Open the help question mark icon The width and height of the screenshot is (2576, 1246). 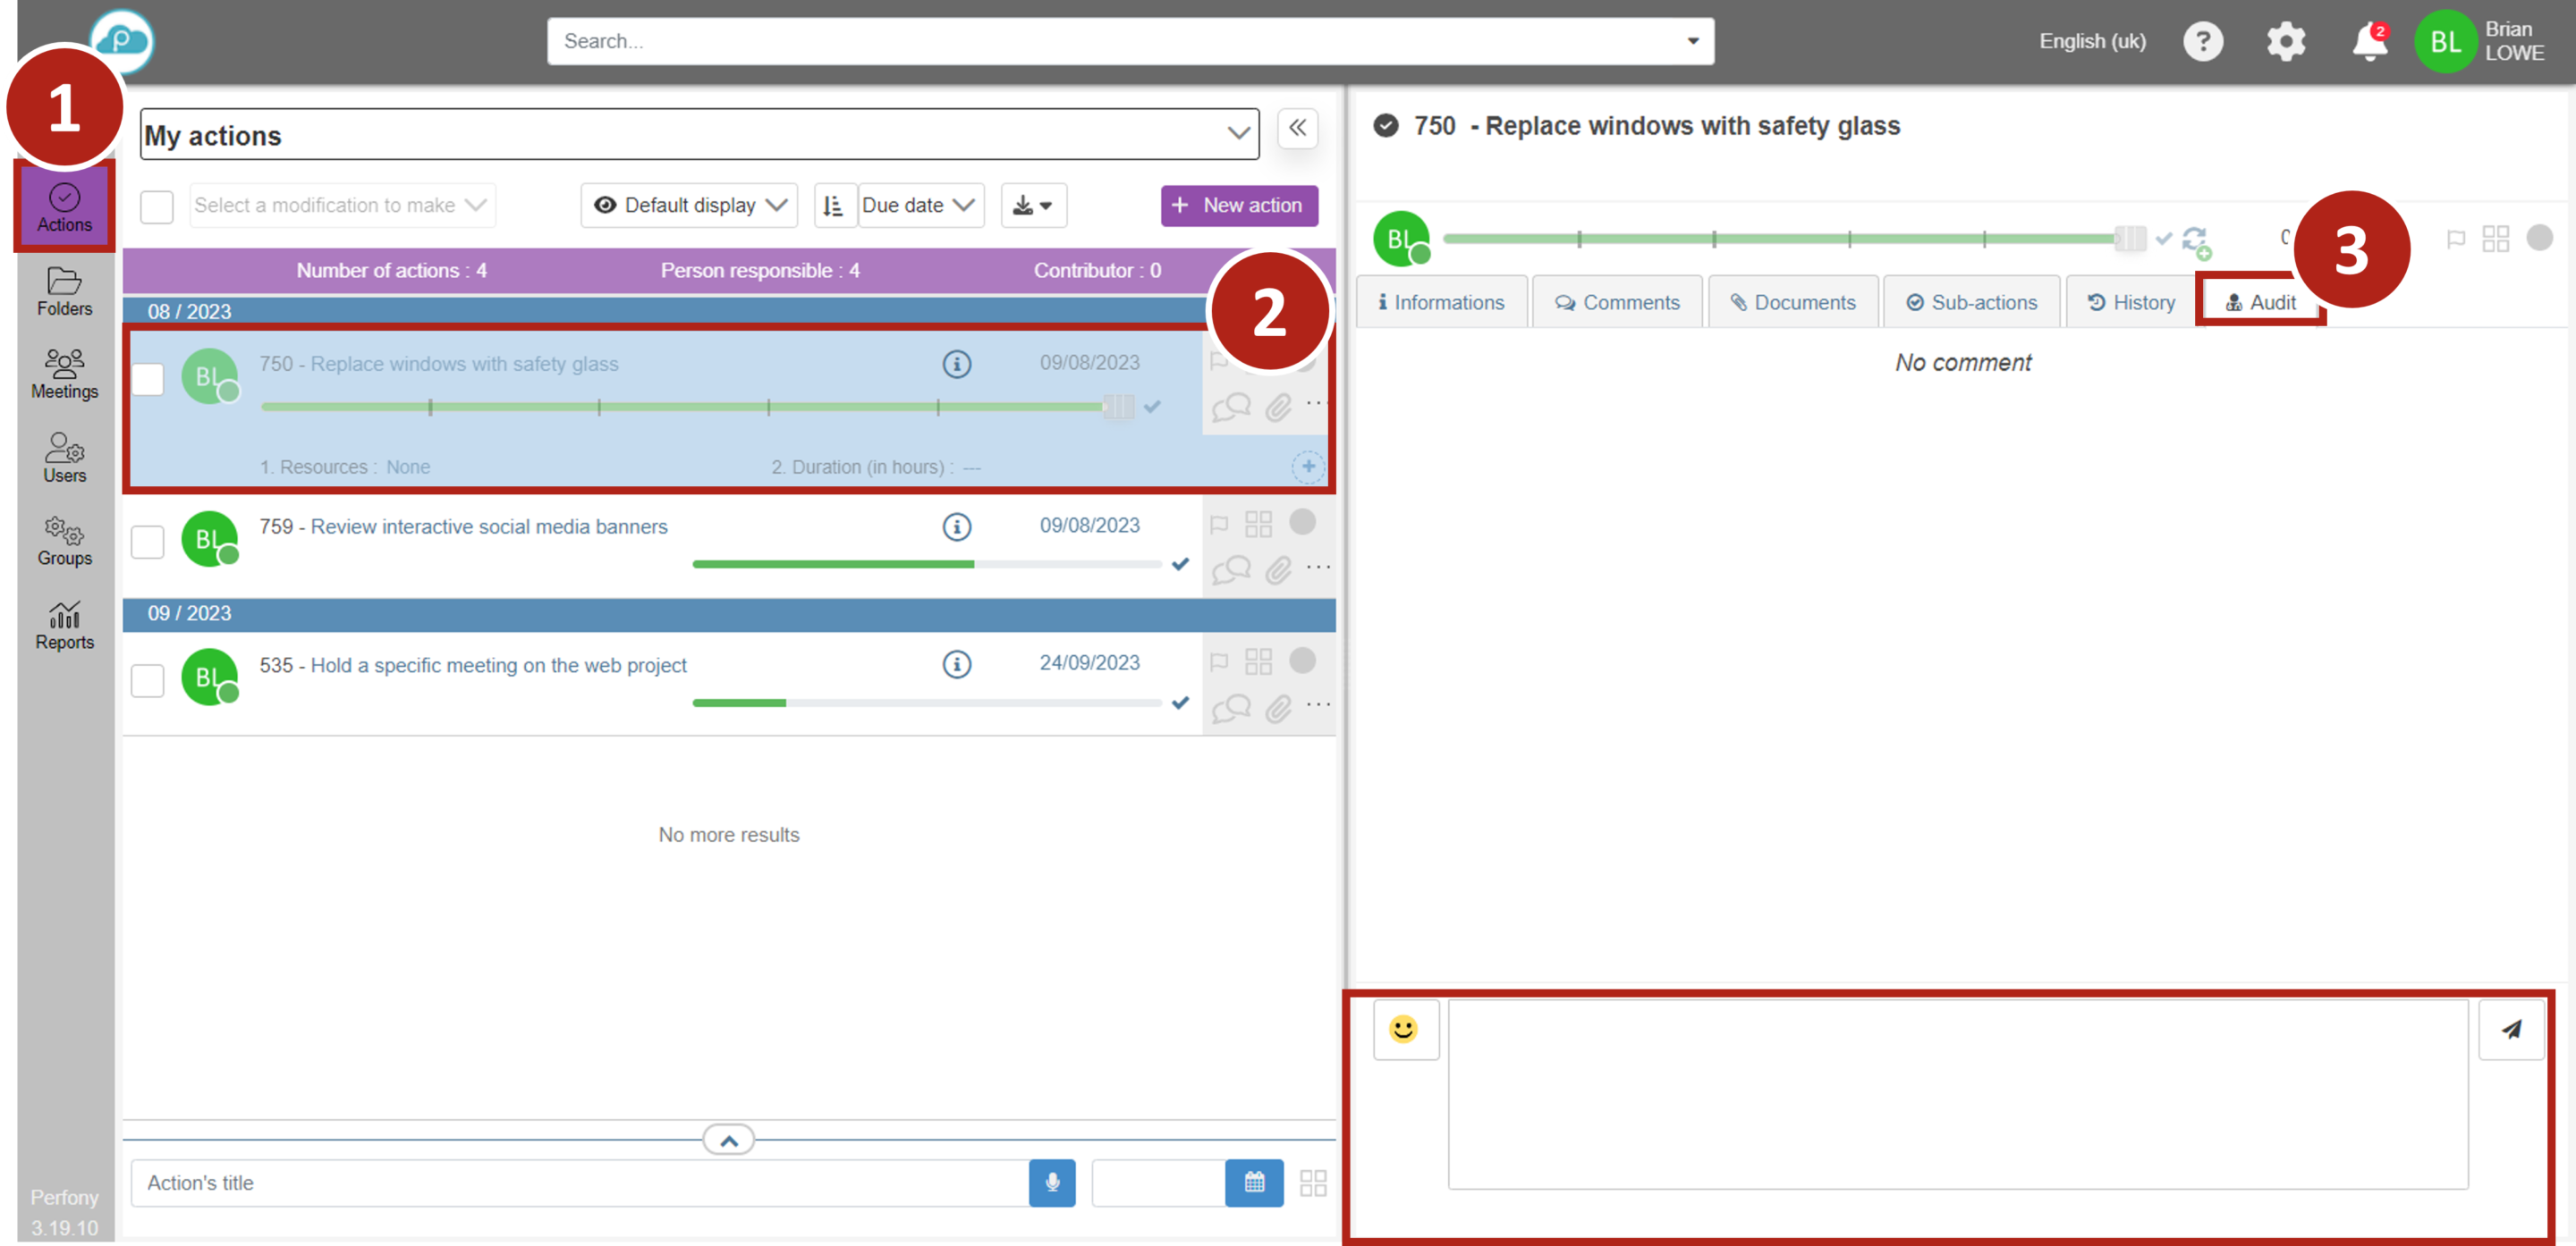click(2203, 42)
